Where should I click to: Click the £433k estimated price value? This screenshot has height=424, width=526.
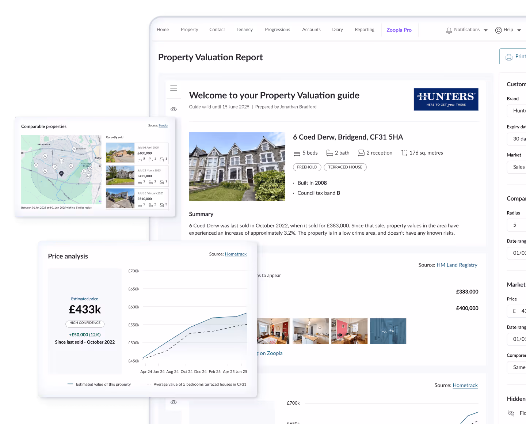click(85, 310)
